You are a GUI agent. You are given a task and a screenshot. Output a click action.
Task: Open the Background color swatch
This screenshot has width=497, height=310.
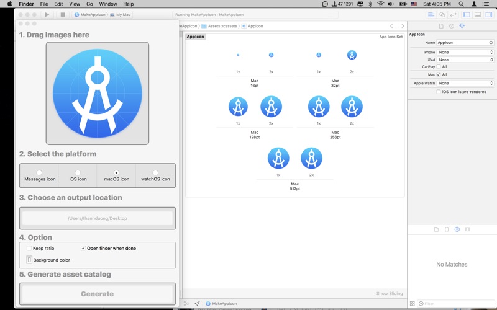(x=29, y=260)
